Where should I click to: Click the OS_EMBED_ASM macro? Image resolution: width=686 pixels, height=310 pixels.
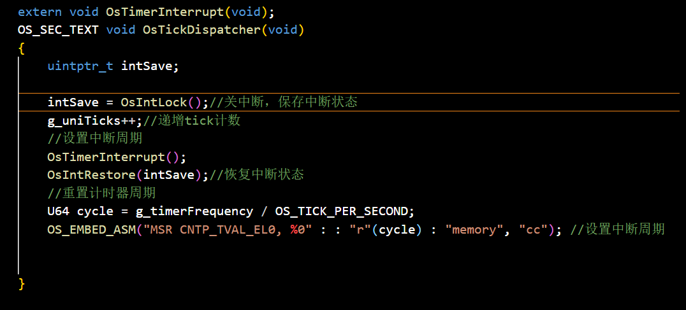pyautogui.click(x=91, y=229)
